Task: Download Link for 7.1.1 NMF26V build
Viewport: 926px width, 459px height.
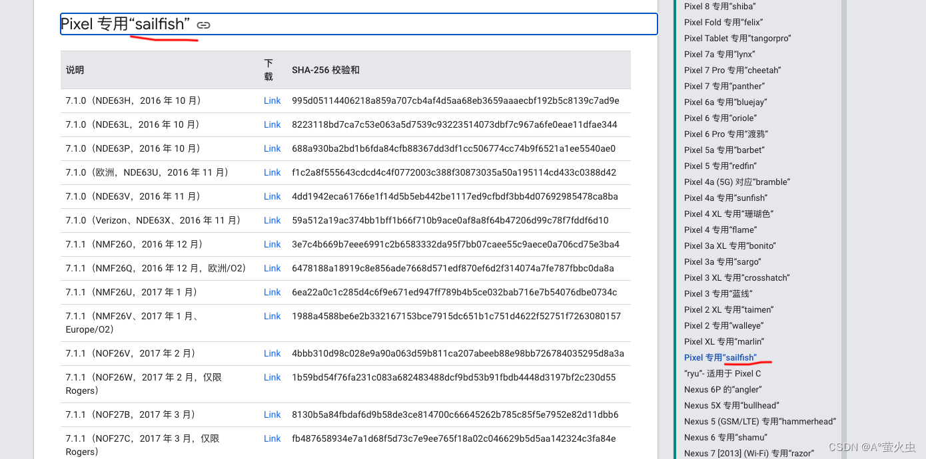Action: click(272, 316)
